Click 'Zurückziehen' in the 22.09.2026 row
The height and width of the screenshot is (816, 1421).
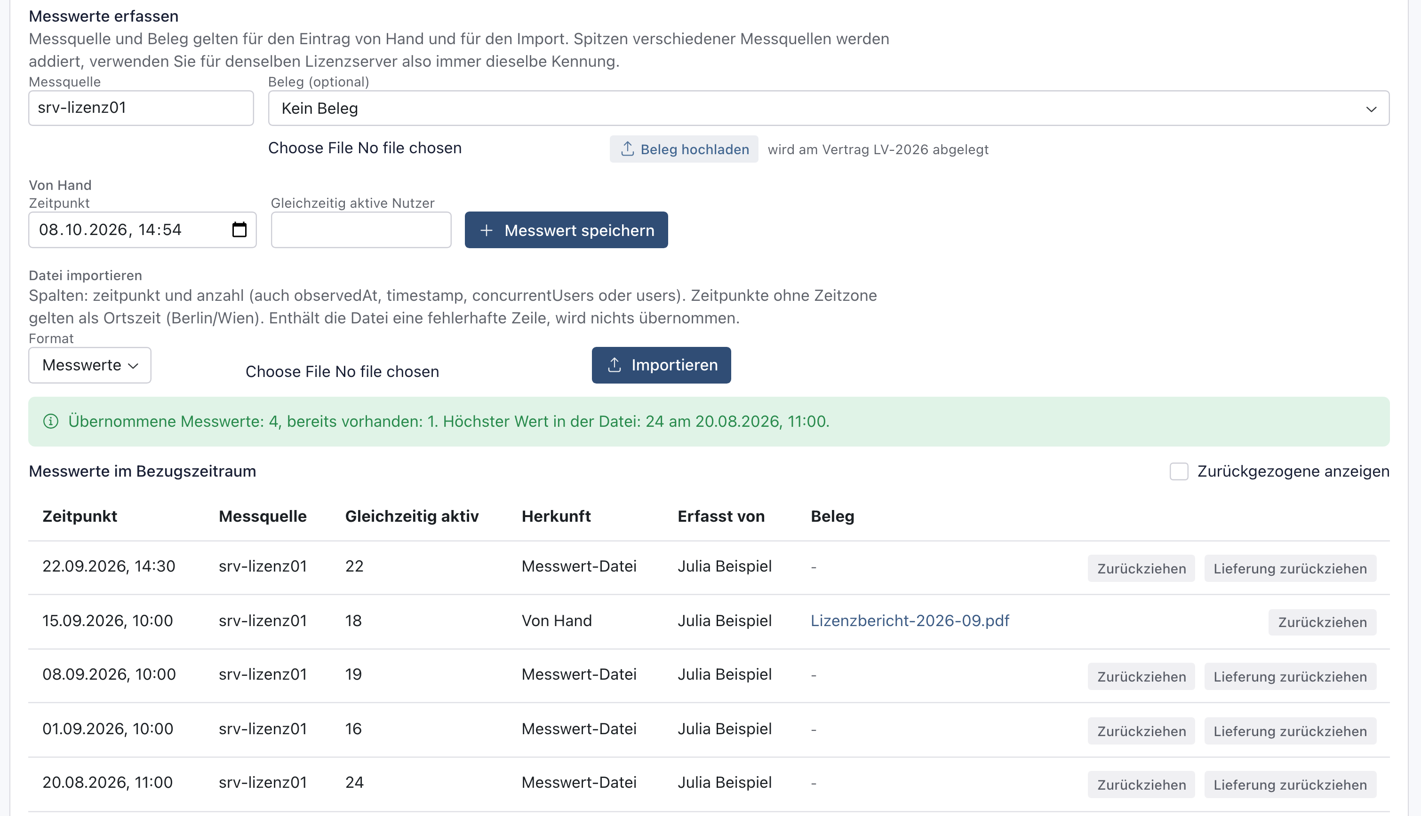(1141, 568)
